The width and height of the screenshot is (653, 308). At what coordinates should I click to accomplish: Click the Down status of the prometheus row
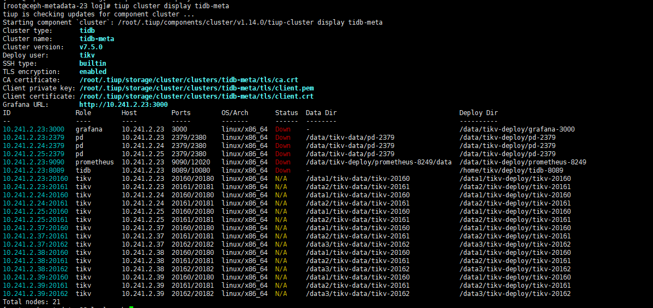point(283,162)
